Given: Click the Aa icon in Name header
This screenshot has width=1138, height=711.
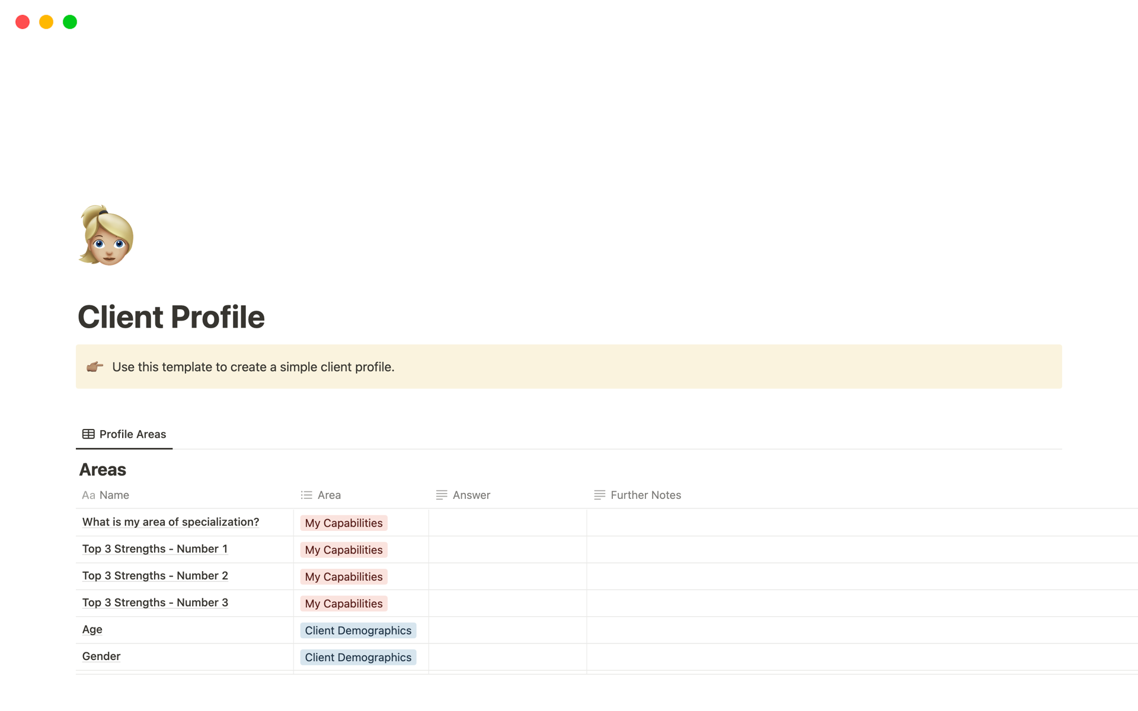Looking at the screenshot, I should coord(88,495).
